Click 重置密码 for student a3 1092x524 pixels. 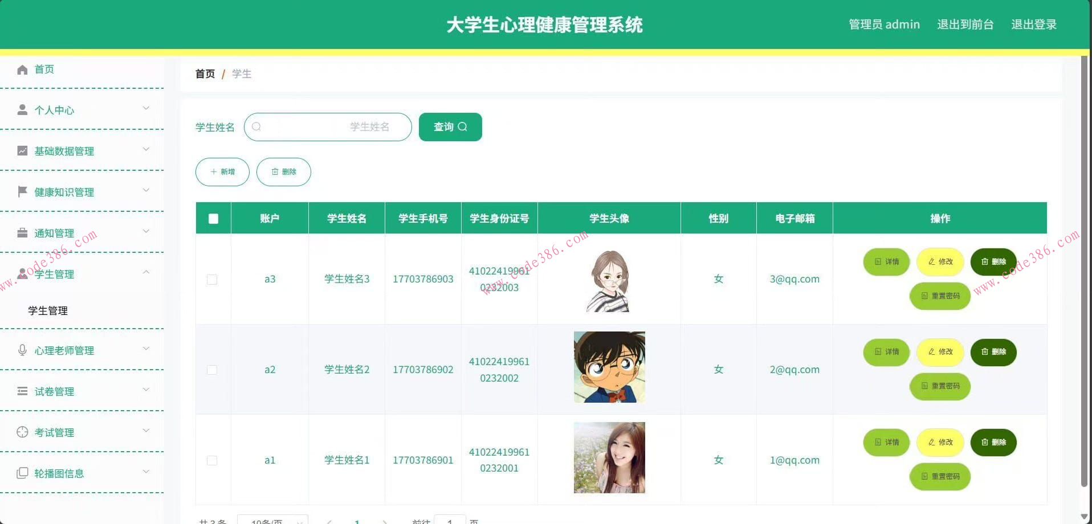pos(939,296)
